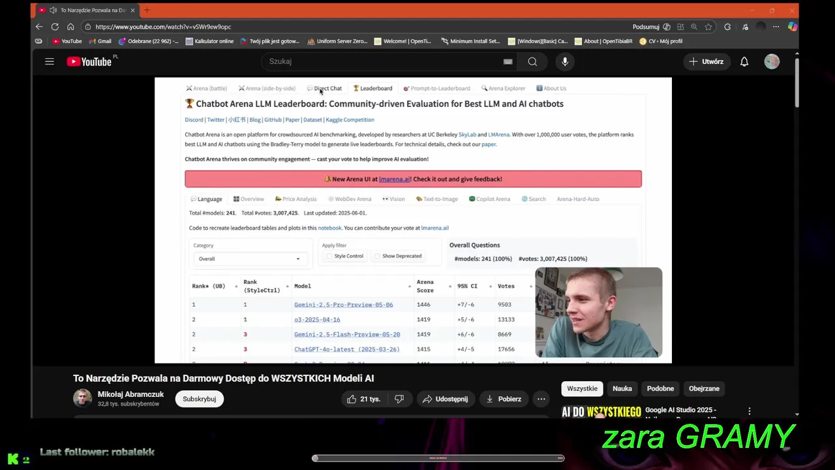Switch to the Leaderboard tab in the video
Image resolution: width=835 pixels, height=470 pixels.
[372, 88]
